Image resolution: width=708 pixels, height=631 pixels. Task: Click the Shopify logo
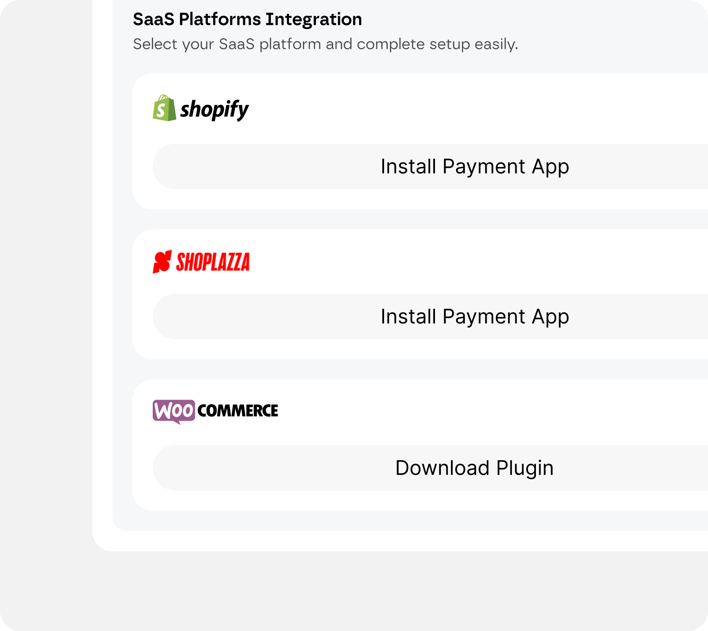coord(201,109)
